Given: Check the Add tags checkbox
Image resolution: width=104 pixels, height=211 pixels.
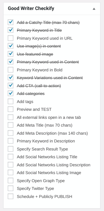Looking at the screenshot, I should pyautogui.click(x=11, y=101).
